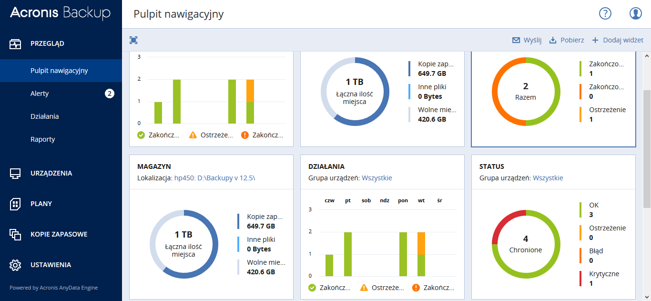Screen dimensions: 651x301
Task: Open Alerty in the sidebar
Action: (40, 93)
